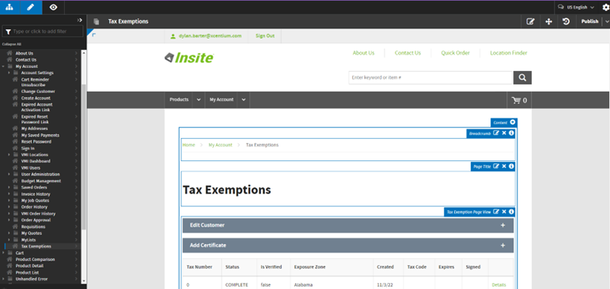Open the settings gear icon
Screen dimensions: 610x289
click(x=606, y=7)
